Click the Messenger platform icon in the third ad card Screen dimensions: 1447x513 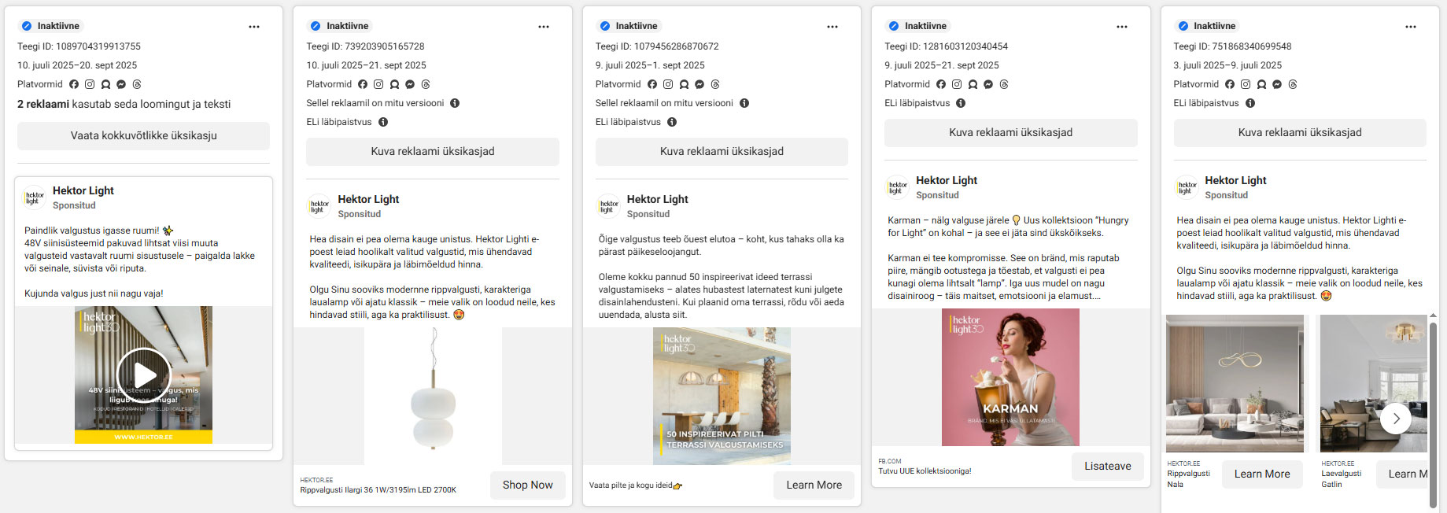(700, 84)
